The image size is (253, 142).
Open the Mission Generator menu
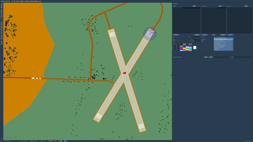pyautogui.click(x=34, y=1)
